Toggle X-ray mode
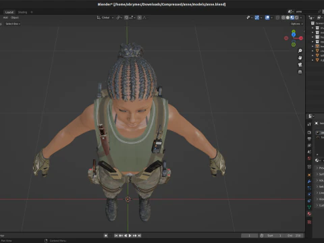This screenshot has height=243, width=324. pyautogui.click(x=277, y=18)
